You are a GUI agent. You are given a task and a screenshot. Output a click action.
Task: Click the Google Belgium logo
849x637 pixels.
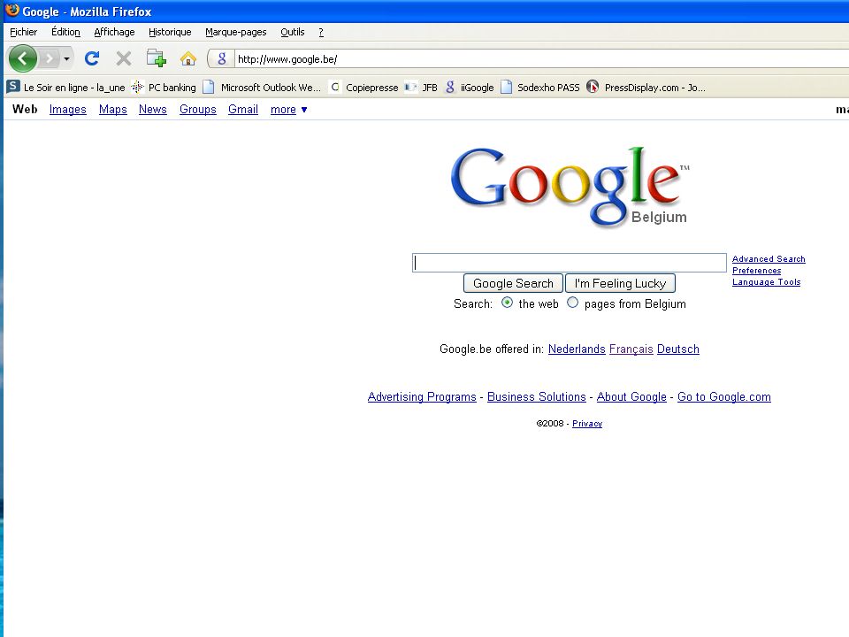coord(570,187)
